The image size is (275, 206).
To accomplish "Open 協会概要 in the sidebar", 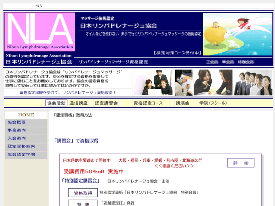I will point(26,122).
